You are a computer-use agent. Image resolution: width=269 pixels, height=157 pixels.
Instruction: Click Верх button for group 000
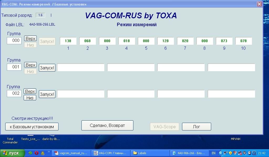(30, 38)
